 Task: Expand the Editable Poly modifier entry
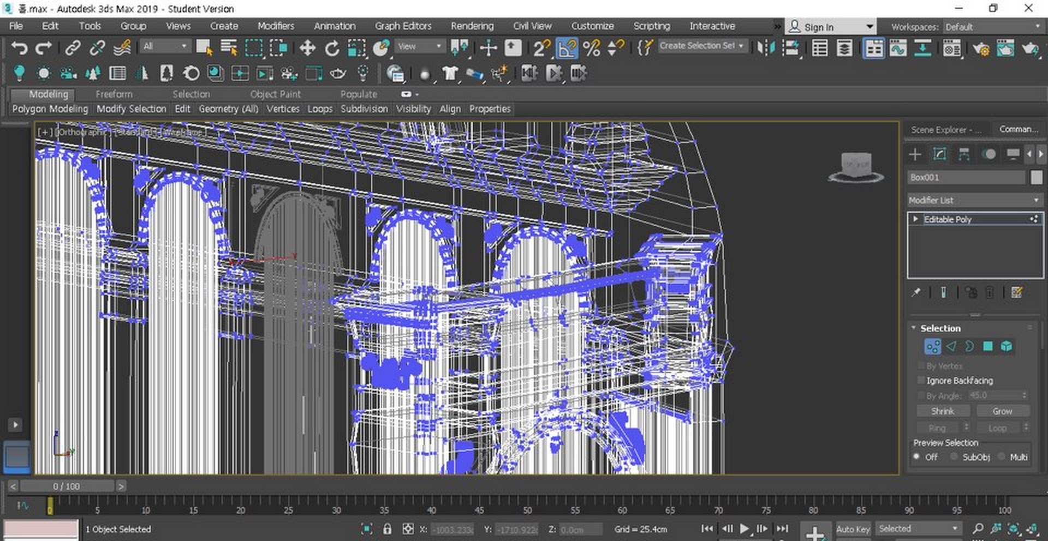(915, 219)
